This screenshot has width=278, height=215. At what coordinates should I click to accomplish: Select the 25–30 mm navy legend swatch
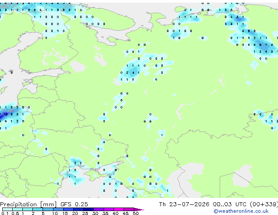point(88,209)
